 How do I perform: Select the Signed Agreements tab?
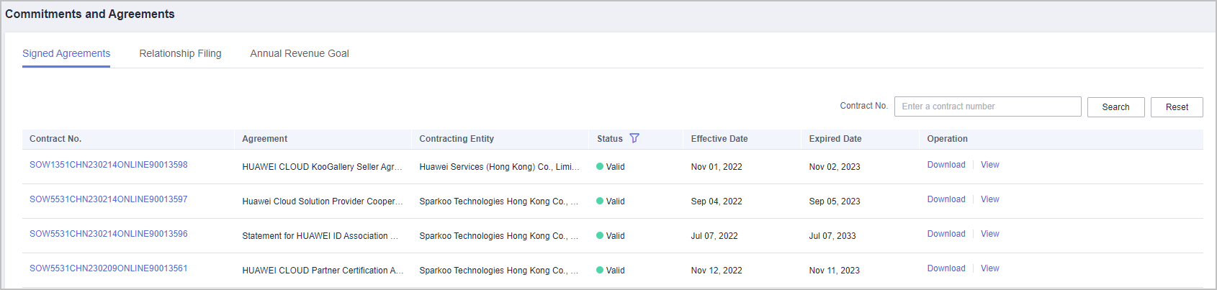coord(66,53)
